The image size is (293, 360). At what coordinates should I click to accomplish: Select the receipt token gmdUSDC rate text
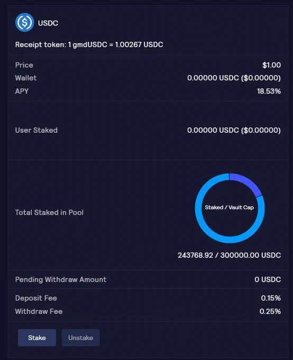pos(89,44)
